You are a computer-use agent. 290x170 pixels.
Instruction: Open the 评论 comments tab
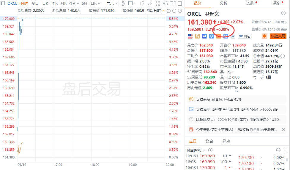[276, 3]
